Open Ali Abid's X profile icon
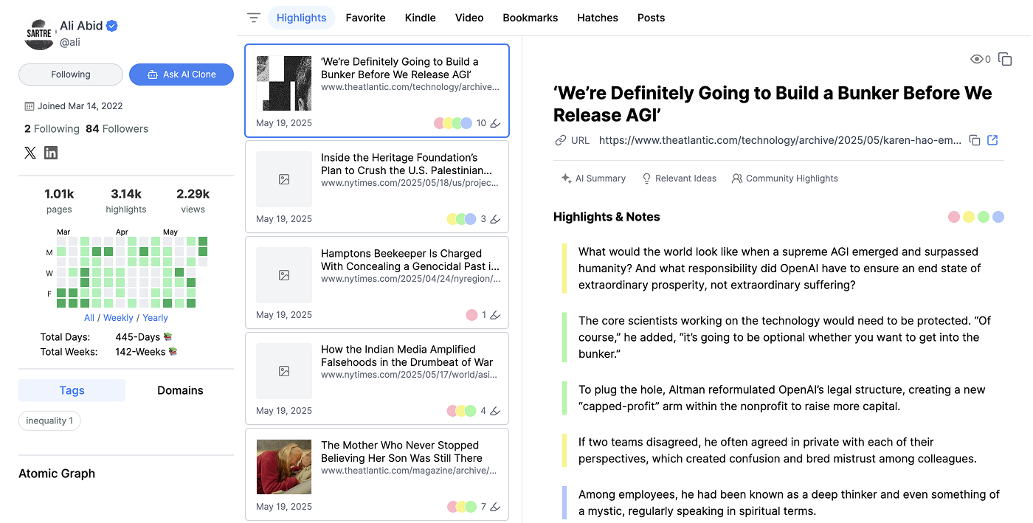This screenshot has width=1033, height=523. pos(30,153)
